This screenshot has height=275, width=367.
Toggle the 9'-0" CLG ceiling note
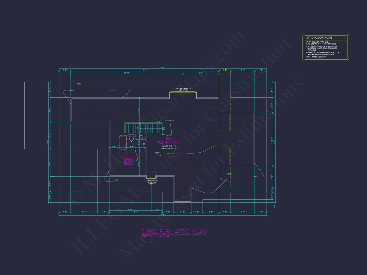171,153
